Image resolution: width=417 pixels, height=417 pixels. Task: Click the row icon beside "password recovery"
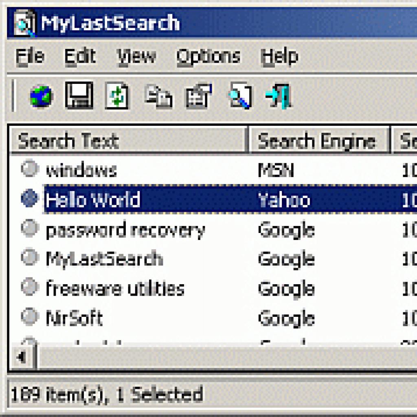click(x=30, y=228)
